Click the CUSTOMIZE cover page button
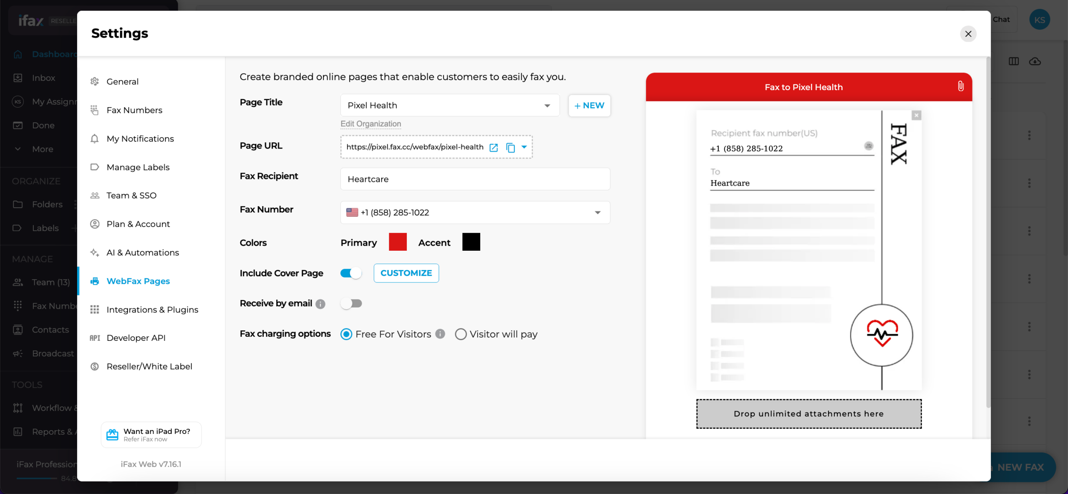This screenshot has width=1068, height=494. (x=406, y=272)
